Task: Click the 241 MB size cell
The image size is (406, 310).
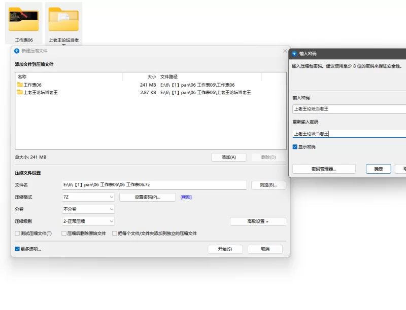Action: 148,85
